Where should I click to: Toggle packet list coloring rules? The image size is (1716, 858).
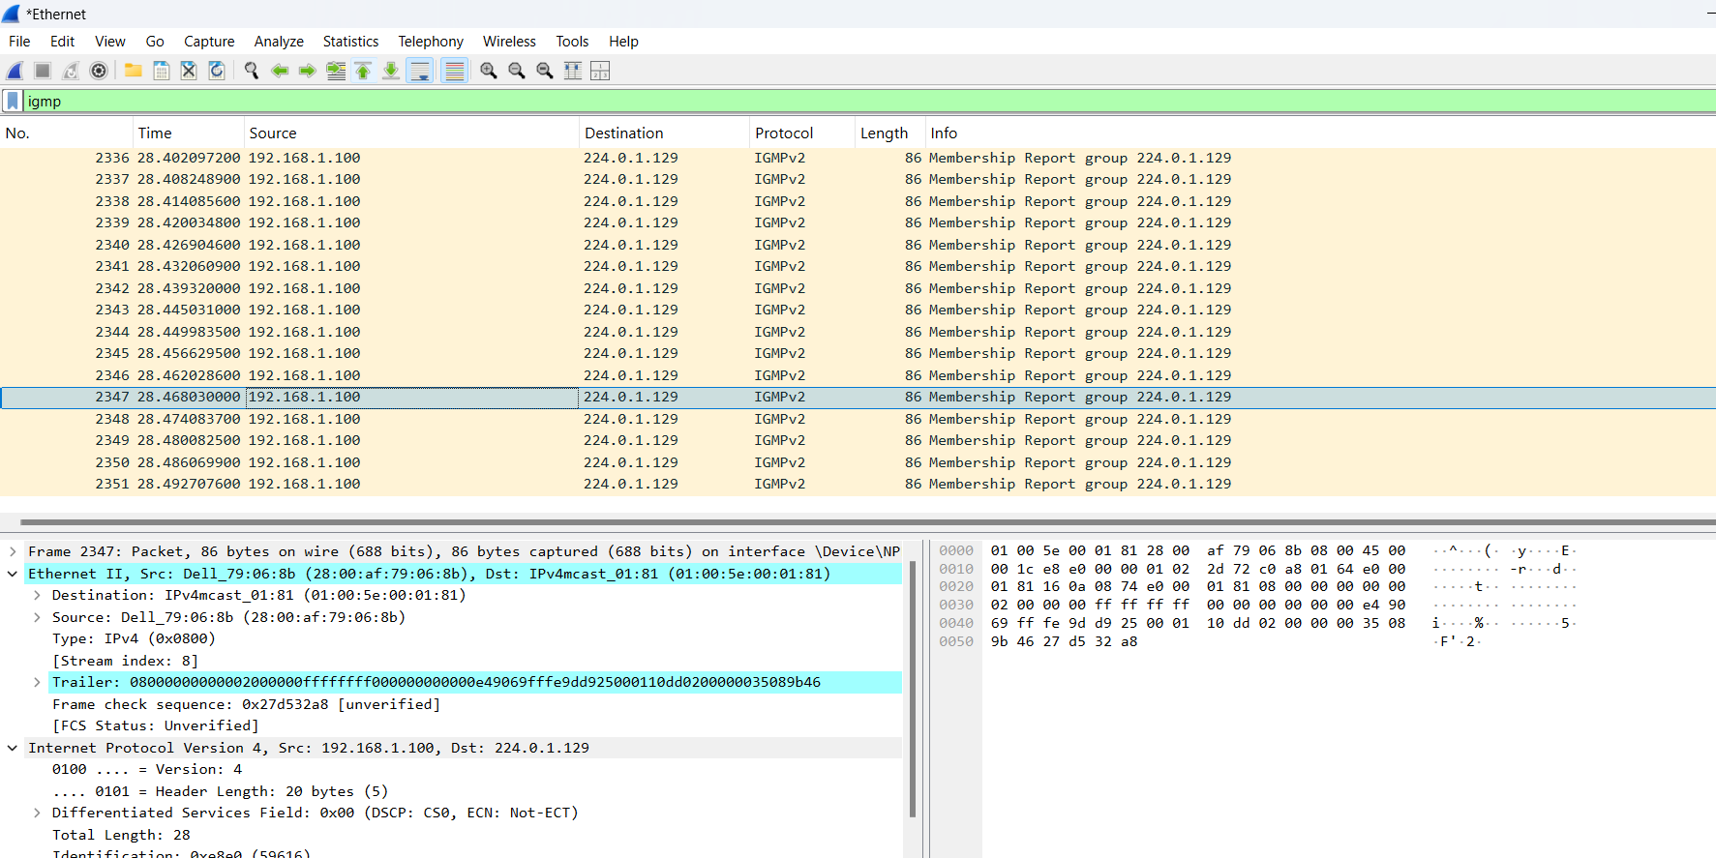click(454, 71)
